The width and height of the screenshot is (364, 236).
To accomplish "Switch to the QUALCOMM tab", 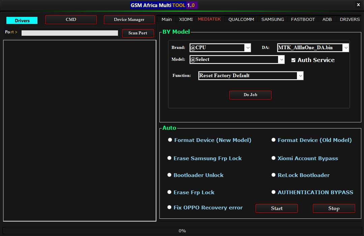I will tap(241, 19).
